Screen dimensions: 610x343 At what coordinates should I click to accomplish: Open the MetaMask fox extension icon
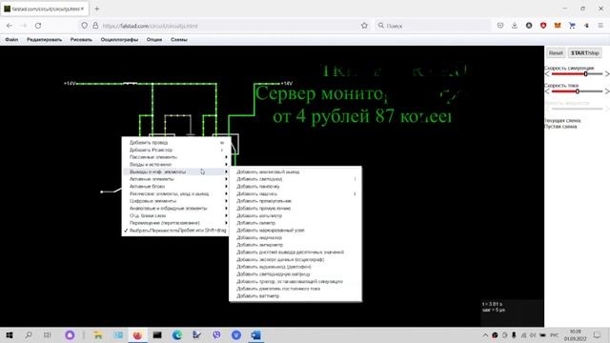558,26
